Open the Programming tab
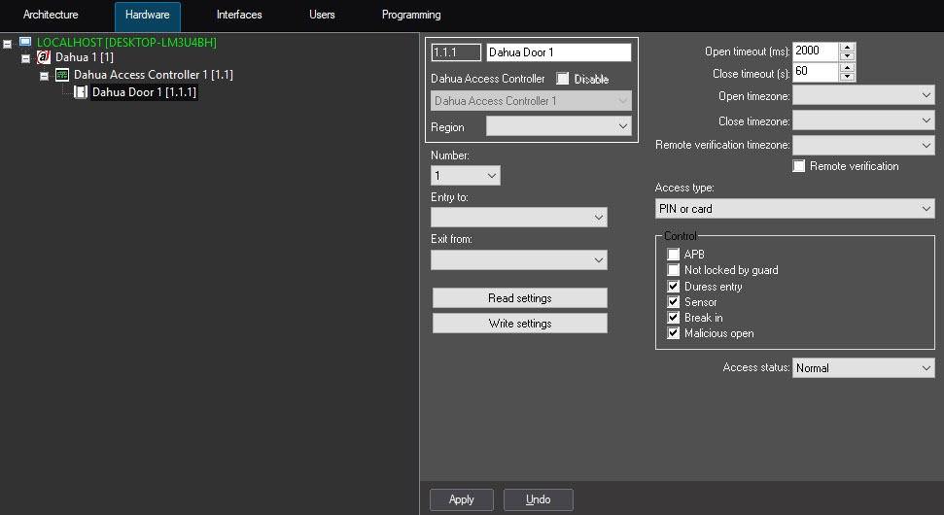 tap(411, 16)
